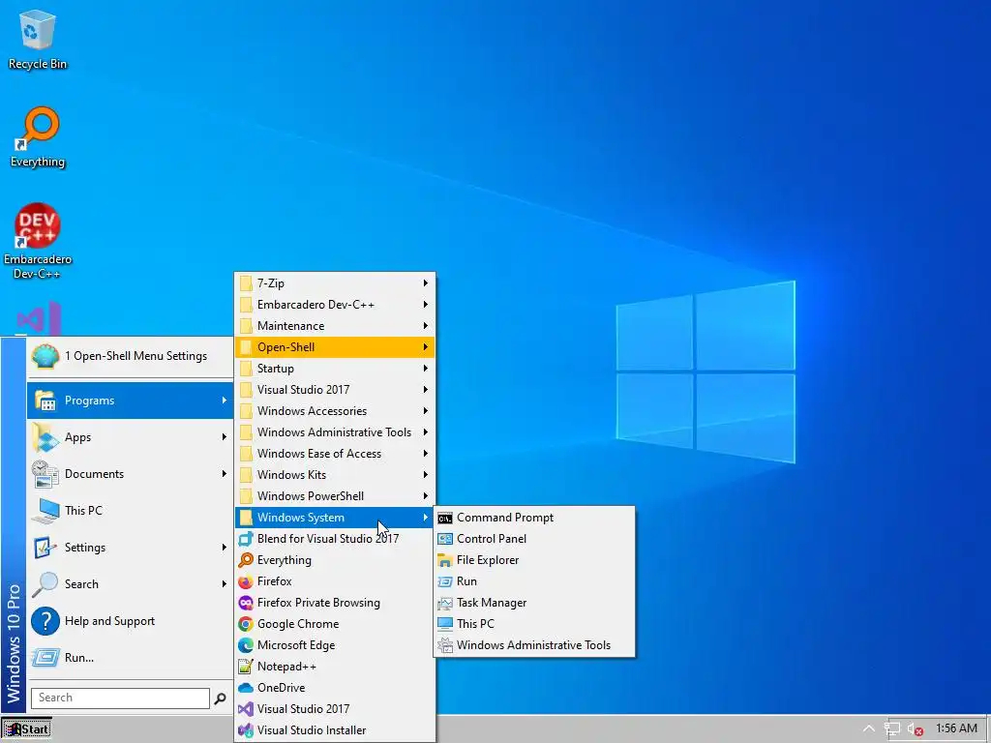Open Firefox Private Browsing
The height and width of the screenshot is (743, 991).
point(335,603)
